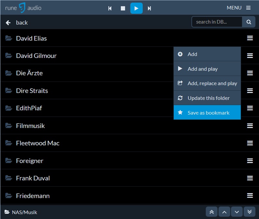The image size is (259, 219).
Task: Select Update this folder
Action: point(207,98)
